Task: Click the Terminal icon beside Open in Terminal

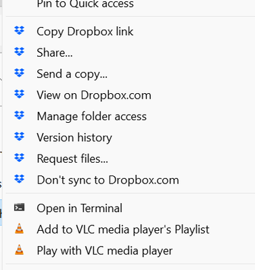Action: [20, 207]
